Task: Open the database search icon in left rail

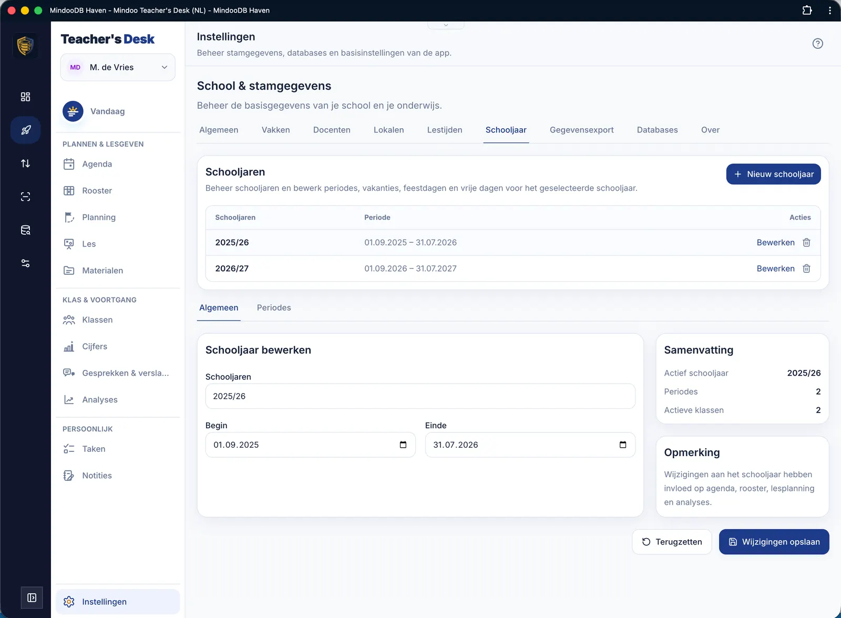Action: click(x=25, y=230)
